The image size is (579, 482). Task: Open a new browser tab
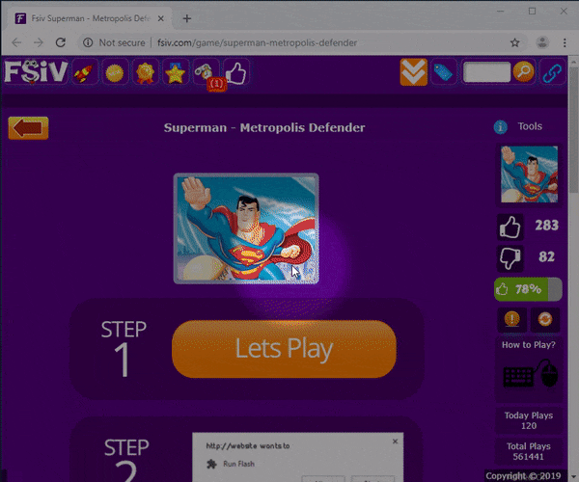coord(187,18)
